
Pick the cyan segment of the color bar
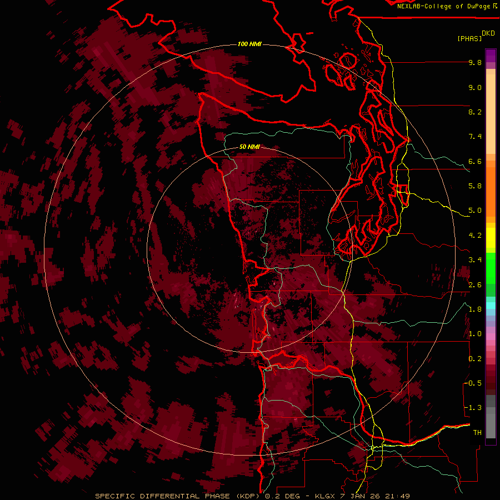(491, 305)
